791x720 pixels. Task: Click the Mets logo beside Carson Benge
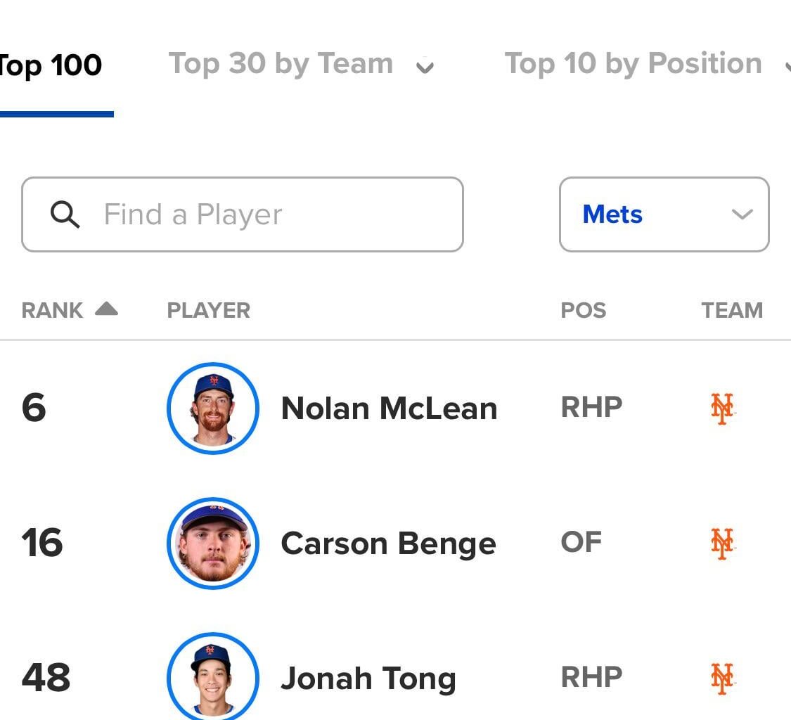pyautogui.click(x=721, y=542)
